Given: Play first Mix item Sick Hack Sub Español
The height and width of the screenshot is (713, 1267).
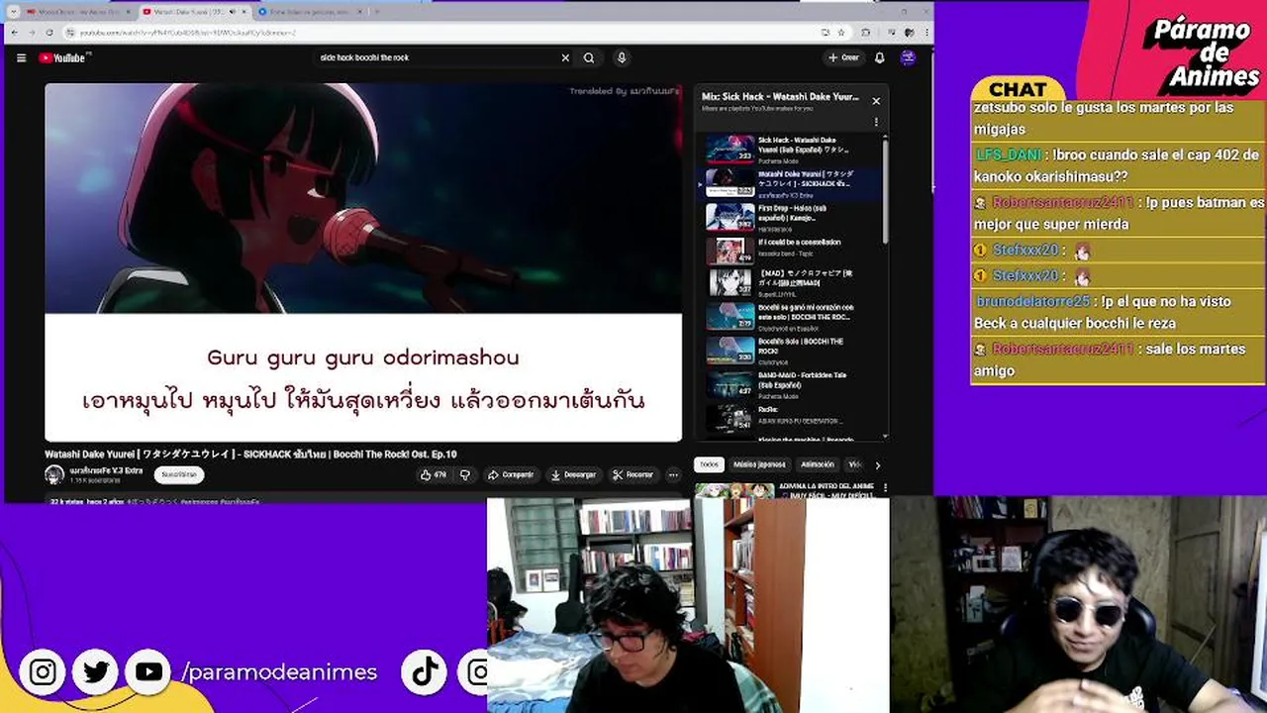Looking at the screenshot, I should click(792, 149).
